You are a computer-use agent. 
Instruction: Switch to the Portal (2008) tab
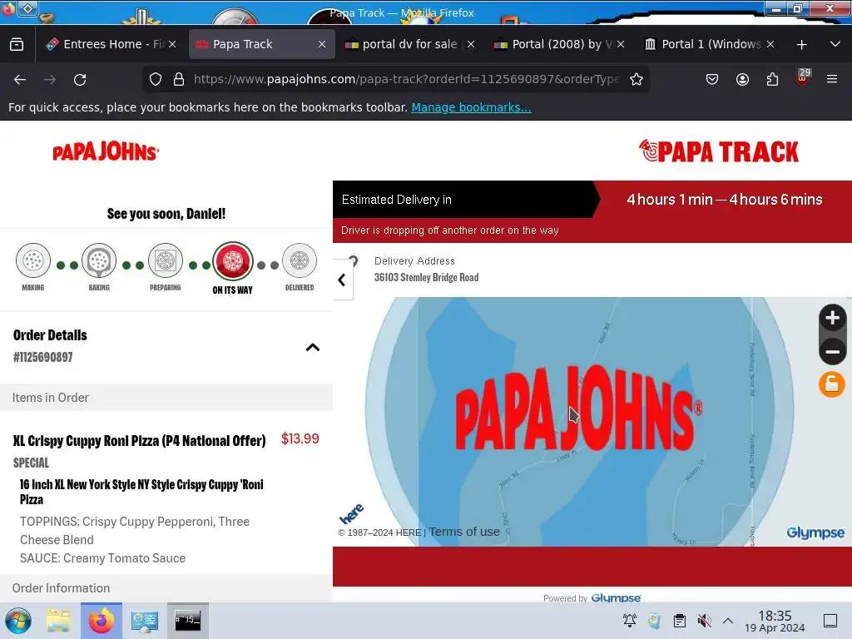click(x=560, y=44)
